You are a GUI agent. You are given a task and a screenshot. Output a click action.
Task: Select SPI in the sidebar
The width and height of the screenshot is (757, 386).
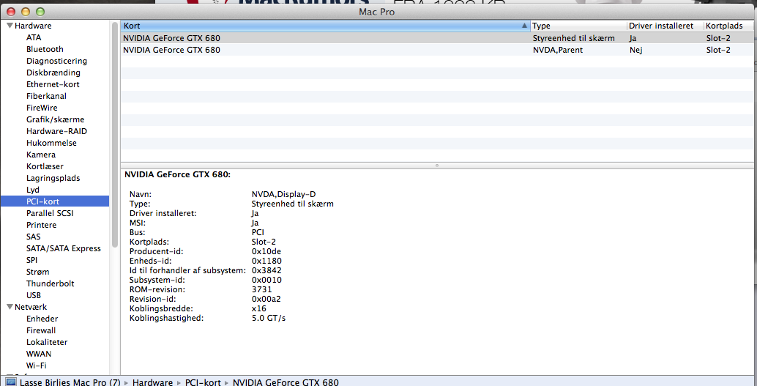[x=31, y=260]
